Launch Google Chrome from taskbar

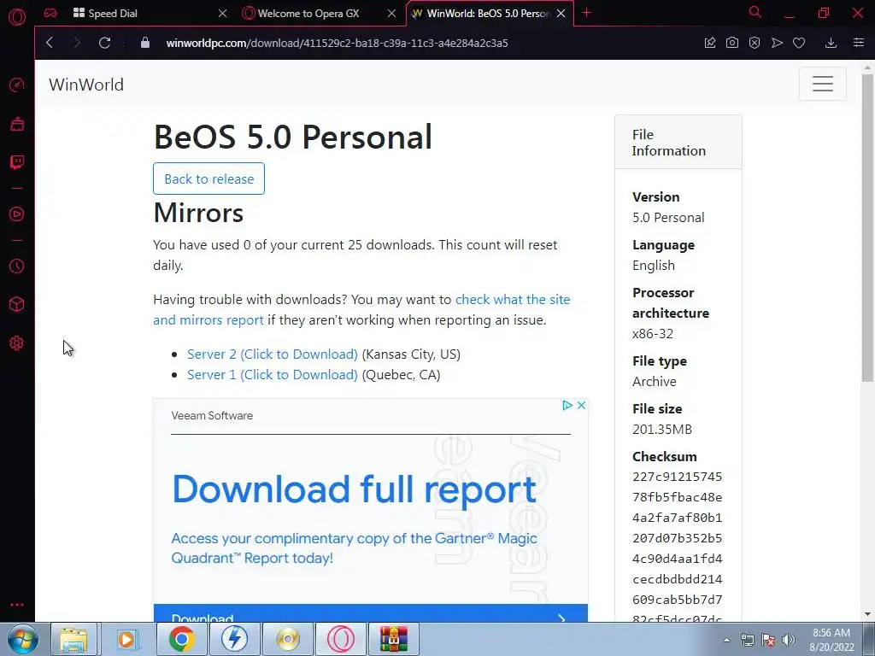181,639
